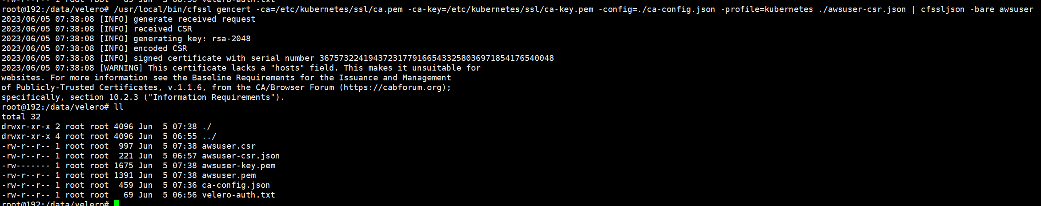Viewport: 1041px width, 206px height.
Task: Click the -ca-key=/etc/kubernetes/ssl/ca-key.pem argument
Action: point(500,9)
